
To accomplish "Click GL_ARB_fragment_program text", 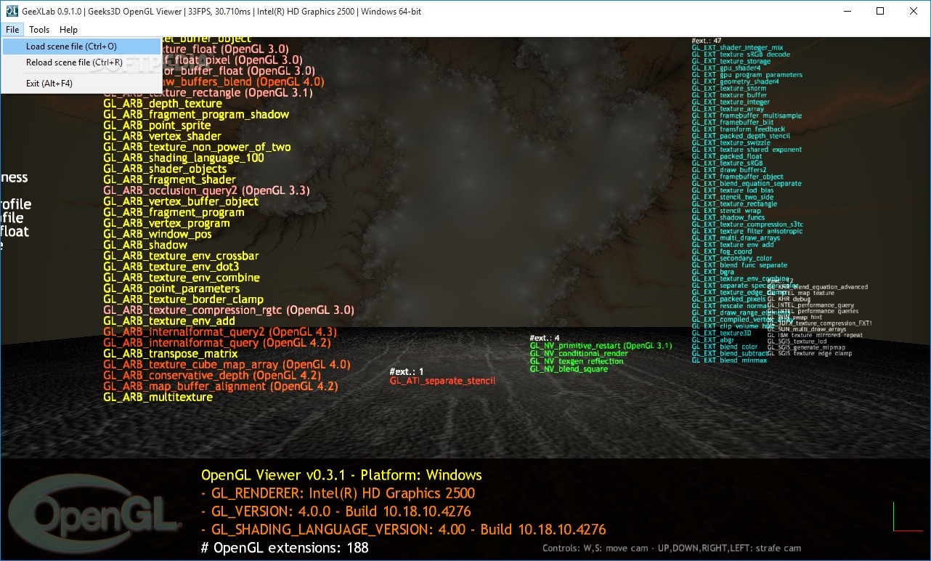I will tap(174, 212).
